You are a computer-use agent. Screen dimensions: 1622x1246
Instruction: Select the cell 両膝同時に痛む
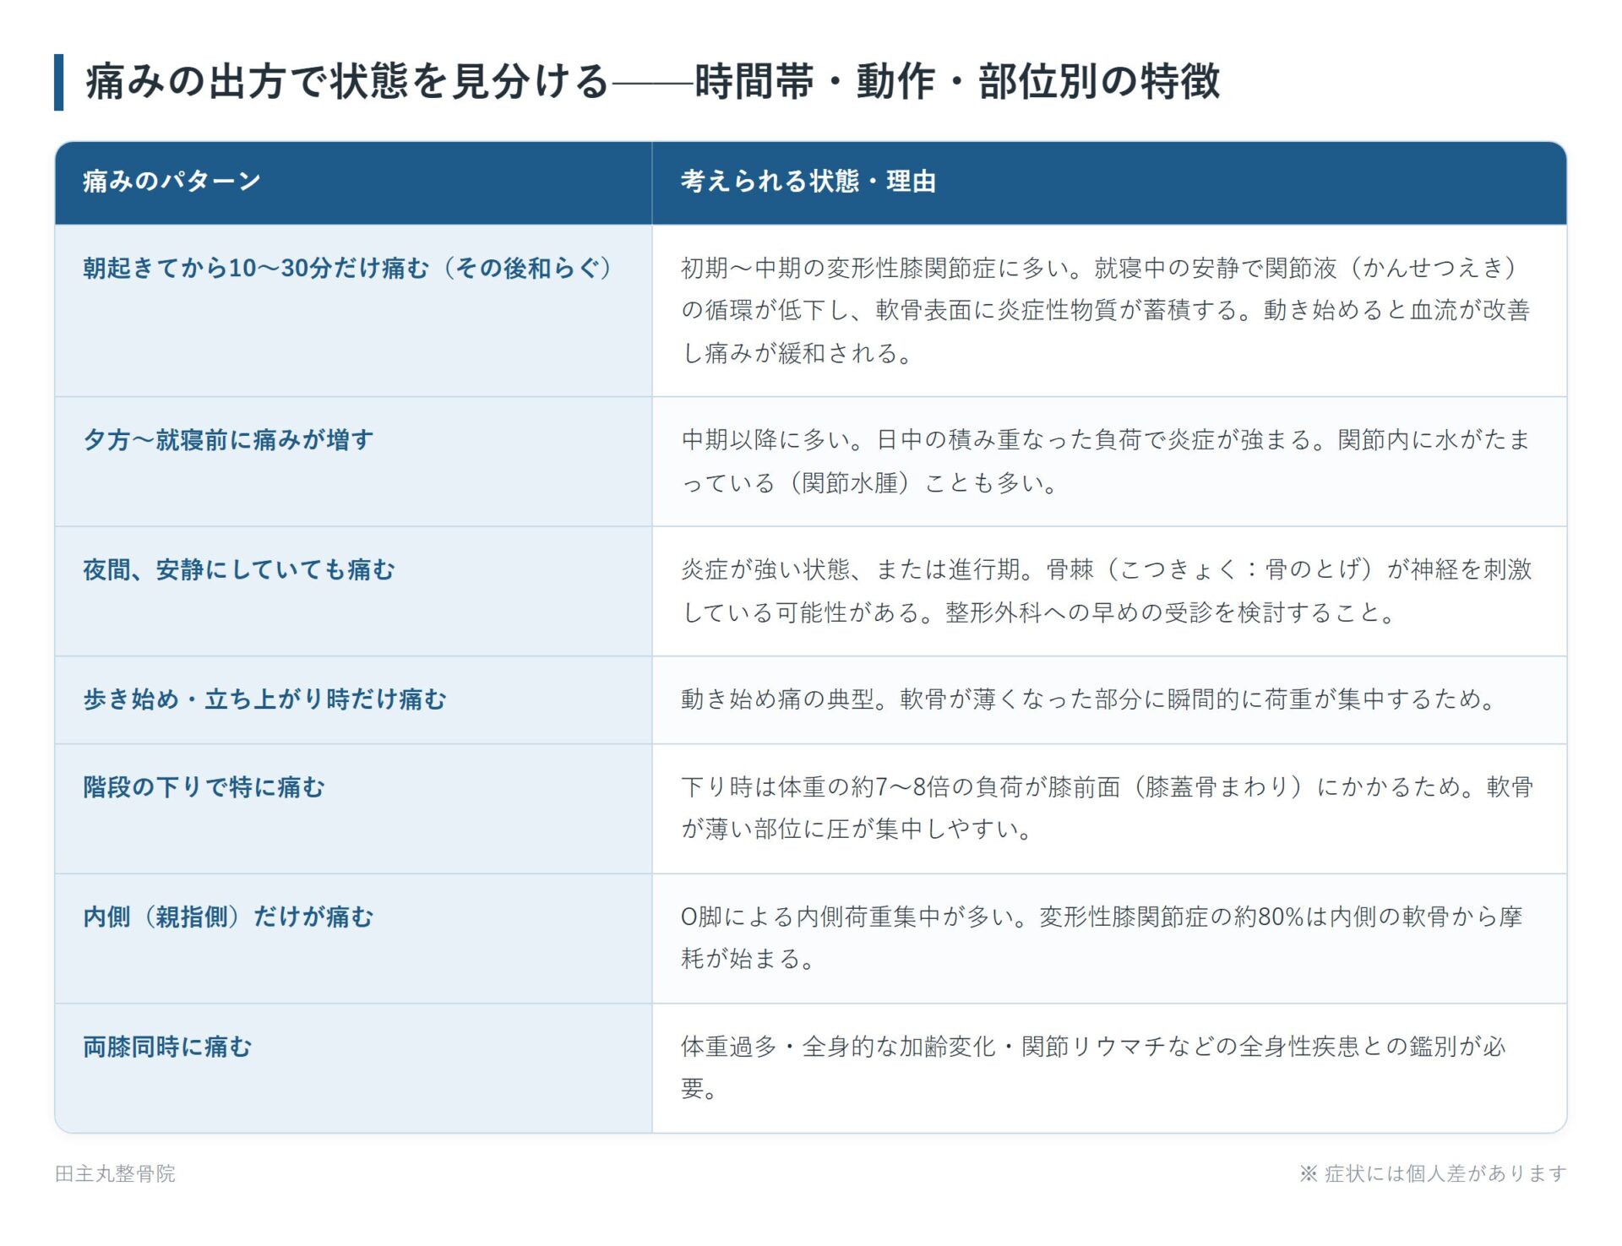[353, 1068]
